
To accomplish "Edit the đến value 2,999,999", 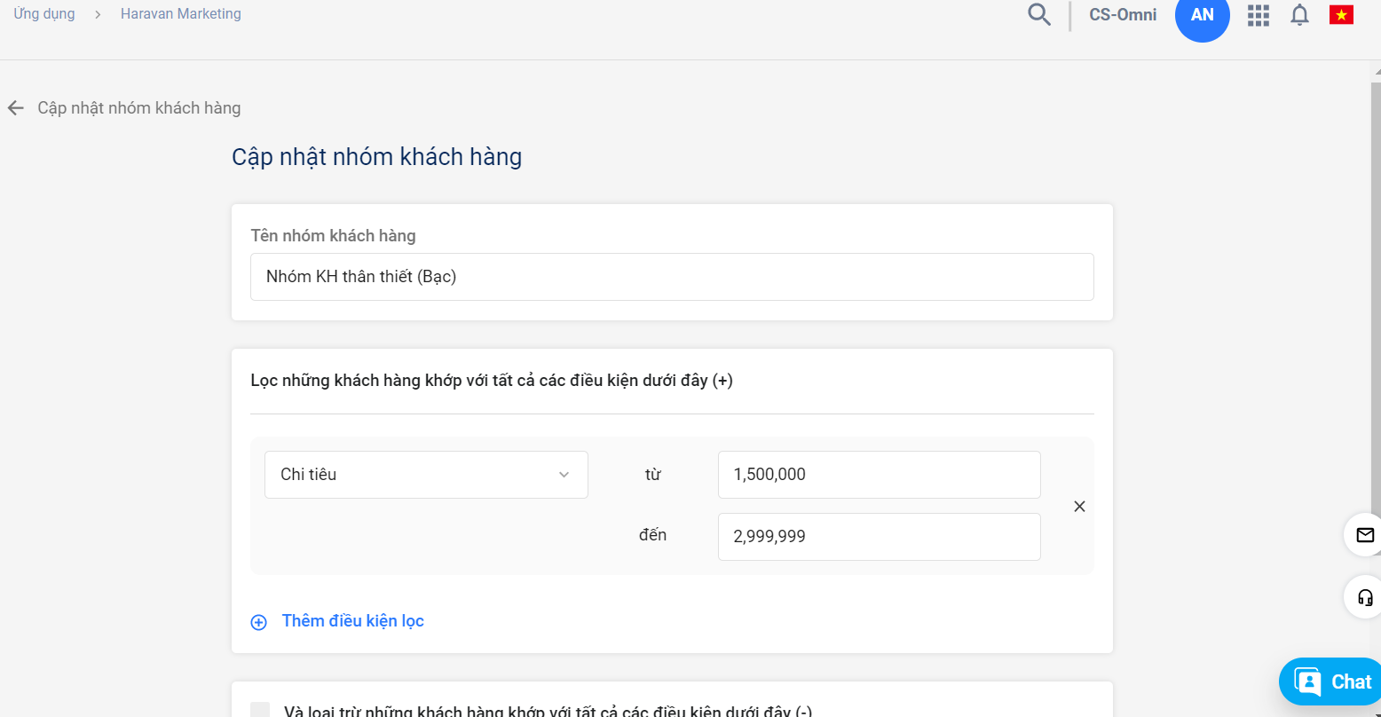I will point(879,537).
